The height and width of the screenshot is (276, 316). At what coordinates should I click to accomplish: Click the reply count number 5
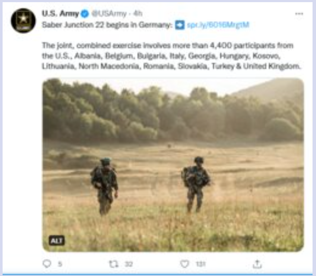pyautogui.click(x=60, y=264)
